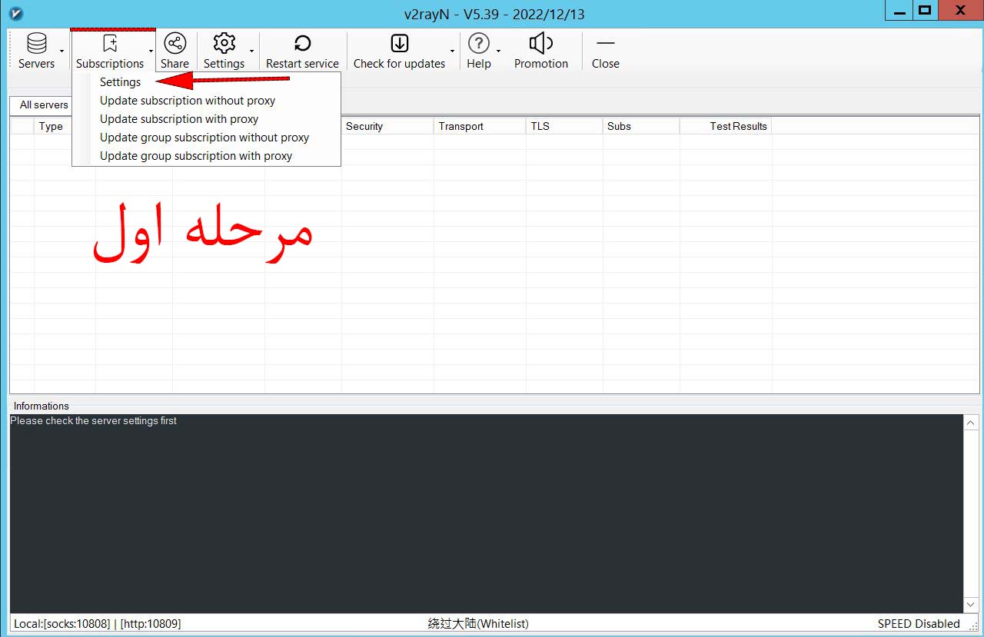984x637 pixels.
Task: Choose Settings in the Subscriptions menu
Action: [206, 82]
